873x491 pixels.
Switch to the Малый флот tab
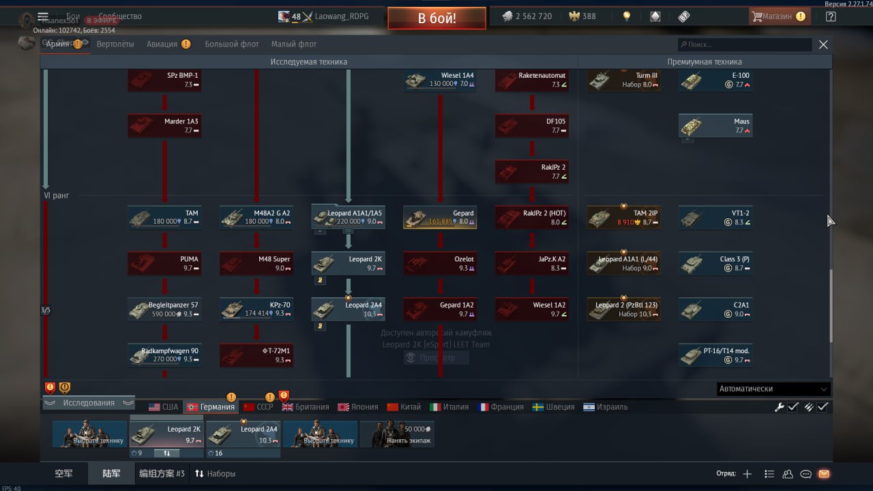click(294, 44)
